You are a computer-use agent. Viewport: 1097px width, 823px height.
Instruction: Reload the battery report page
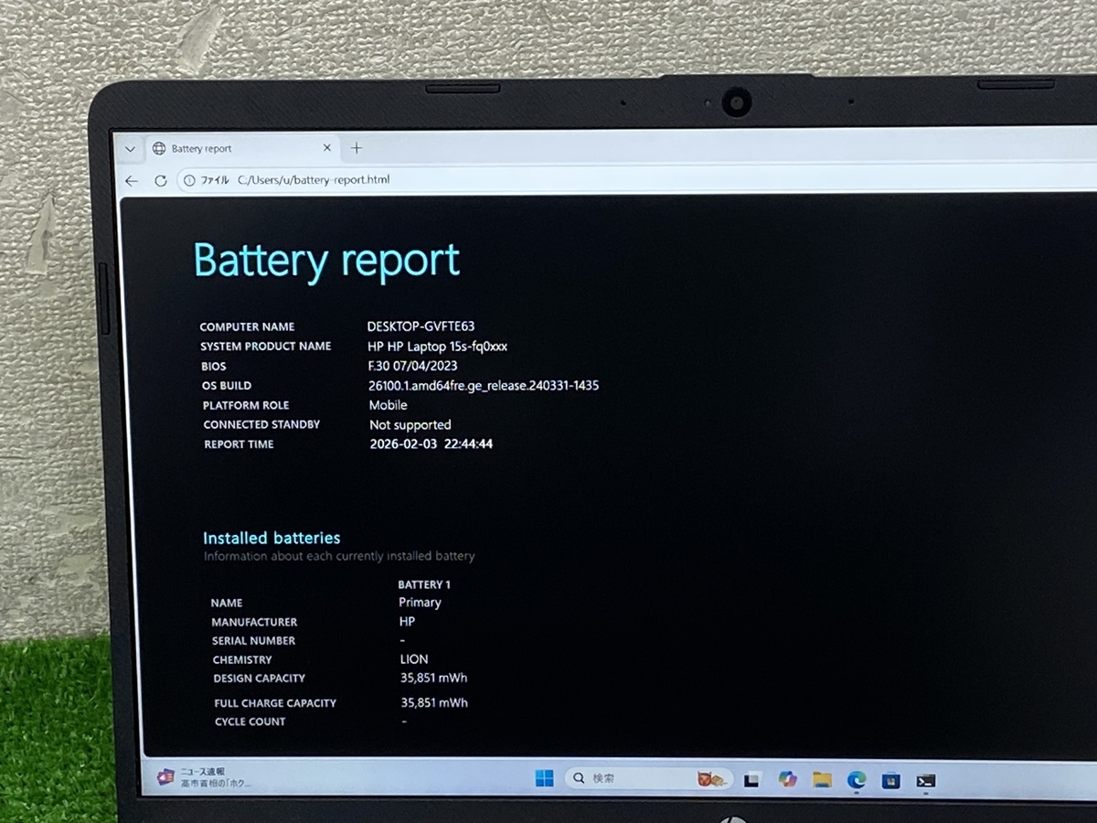(161, 180)
